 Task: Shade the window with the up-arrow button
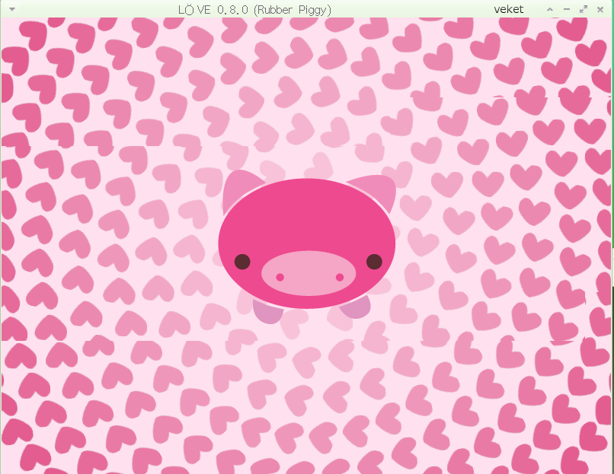pyautogui.click(x=550, y=9)
